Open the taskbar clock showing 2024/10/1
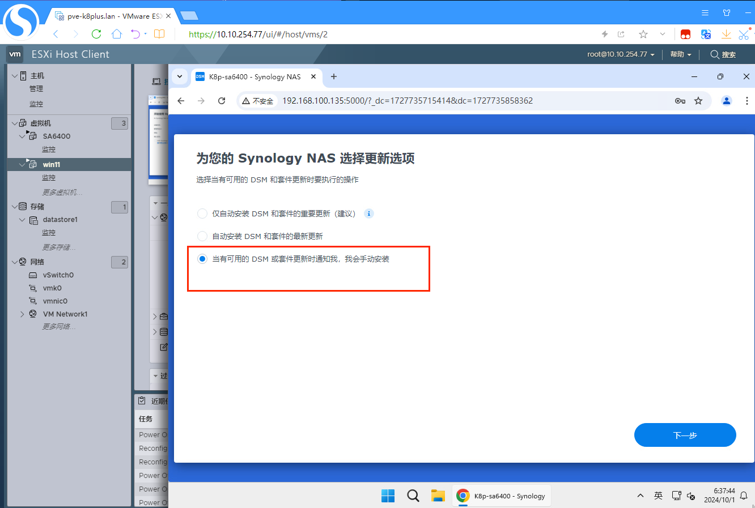 (x=719, y=496)
